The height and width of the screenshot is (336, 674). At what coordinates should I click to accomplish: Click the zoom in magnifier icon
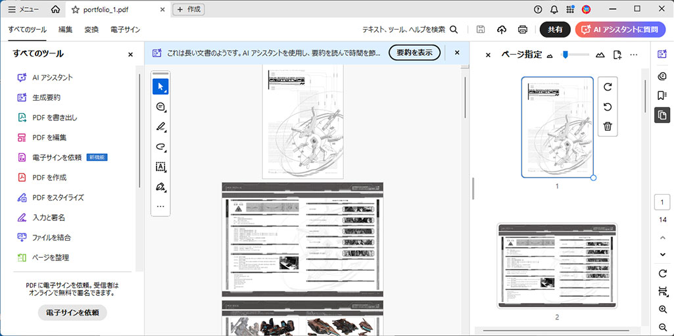(662, 310)
